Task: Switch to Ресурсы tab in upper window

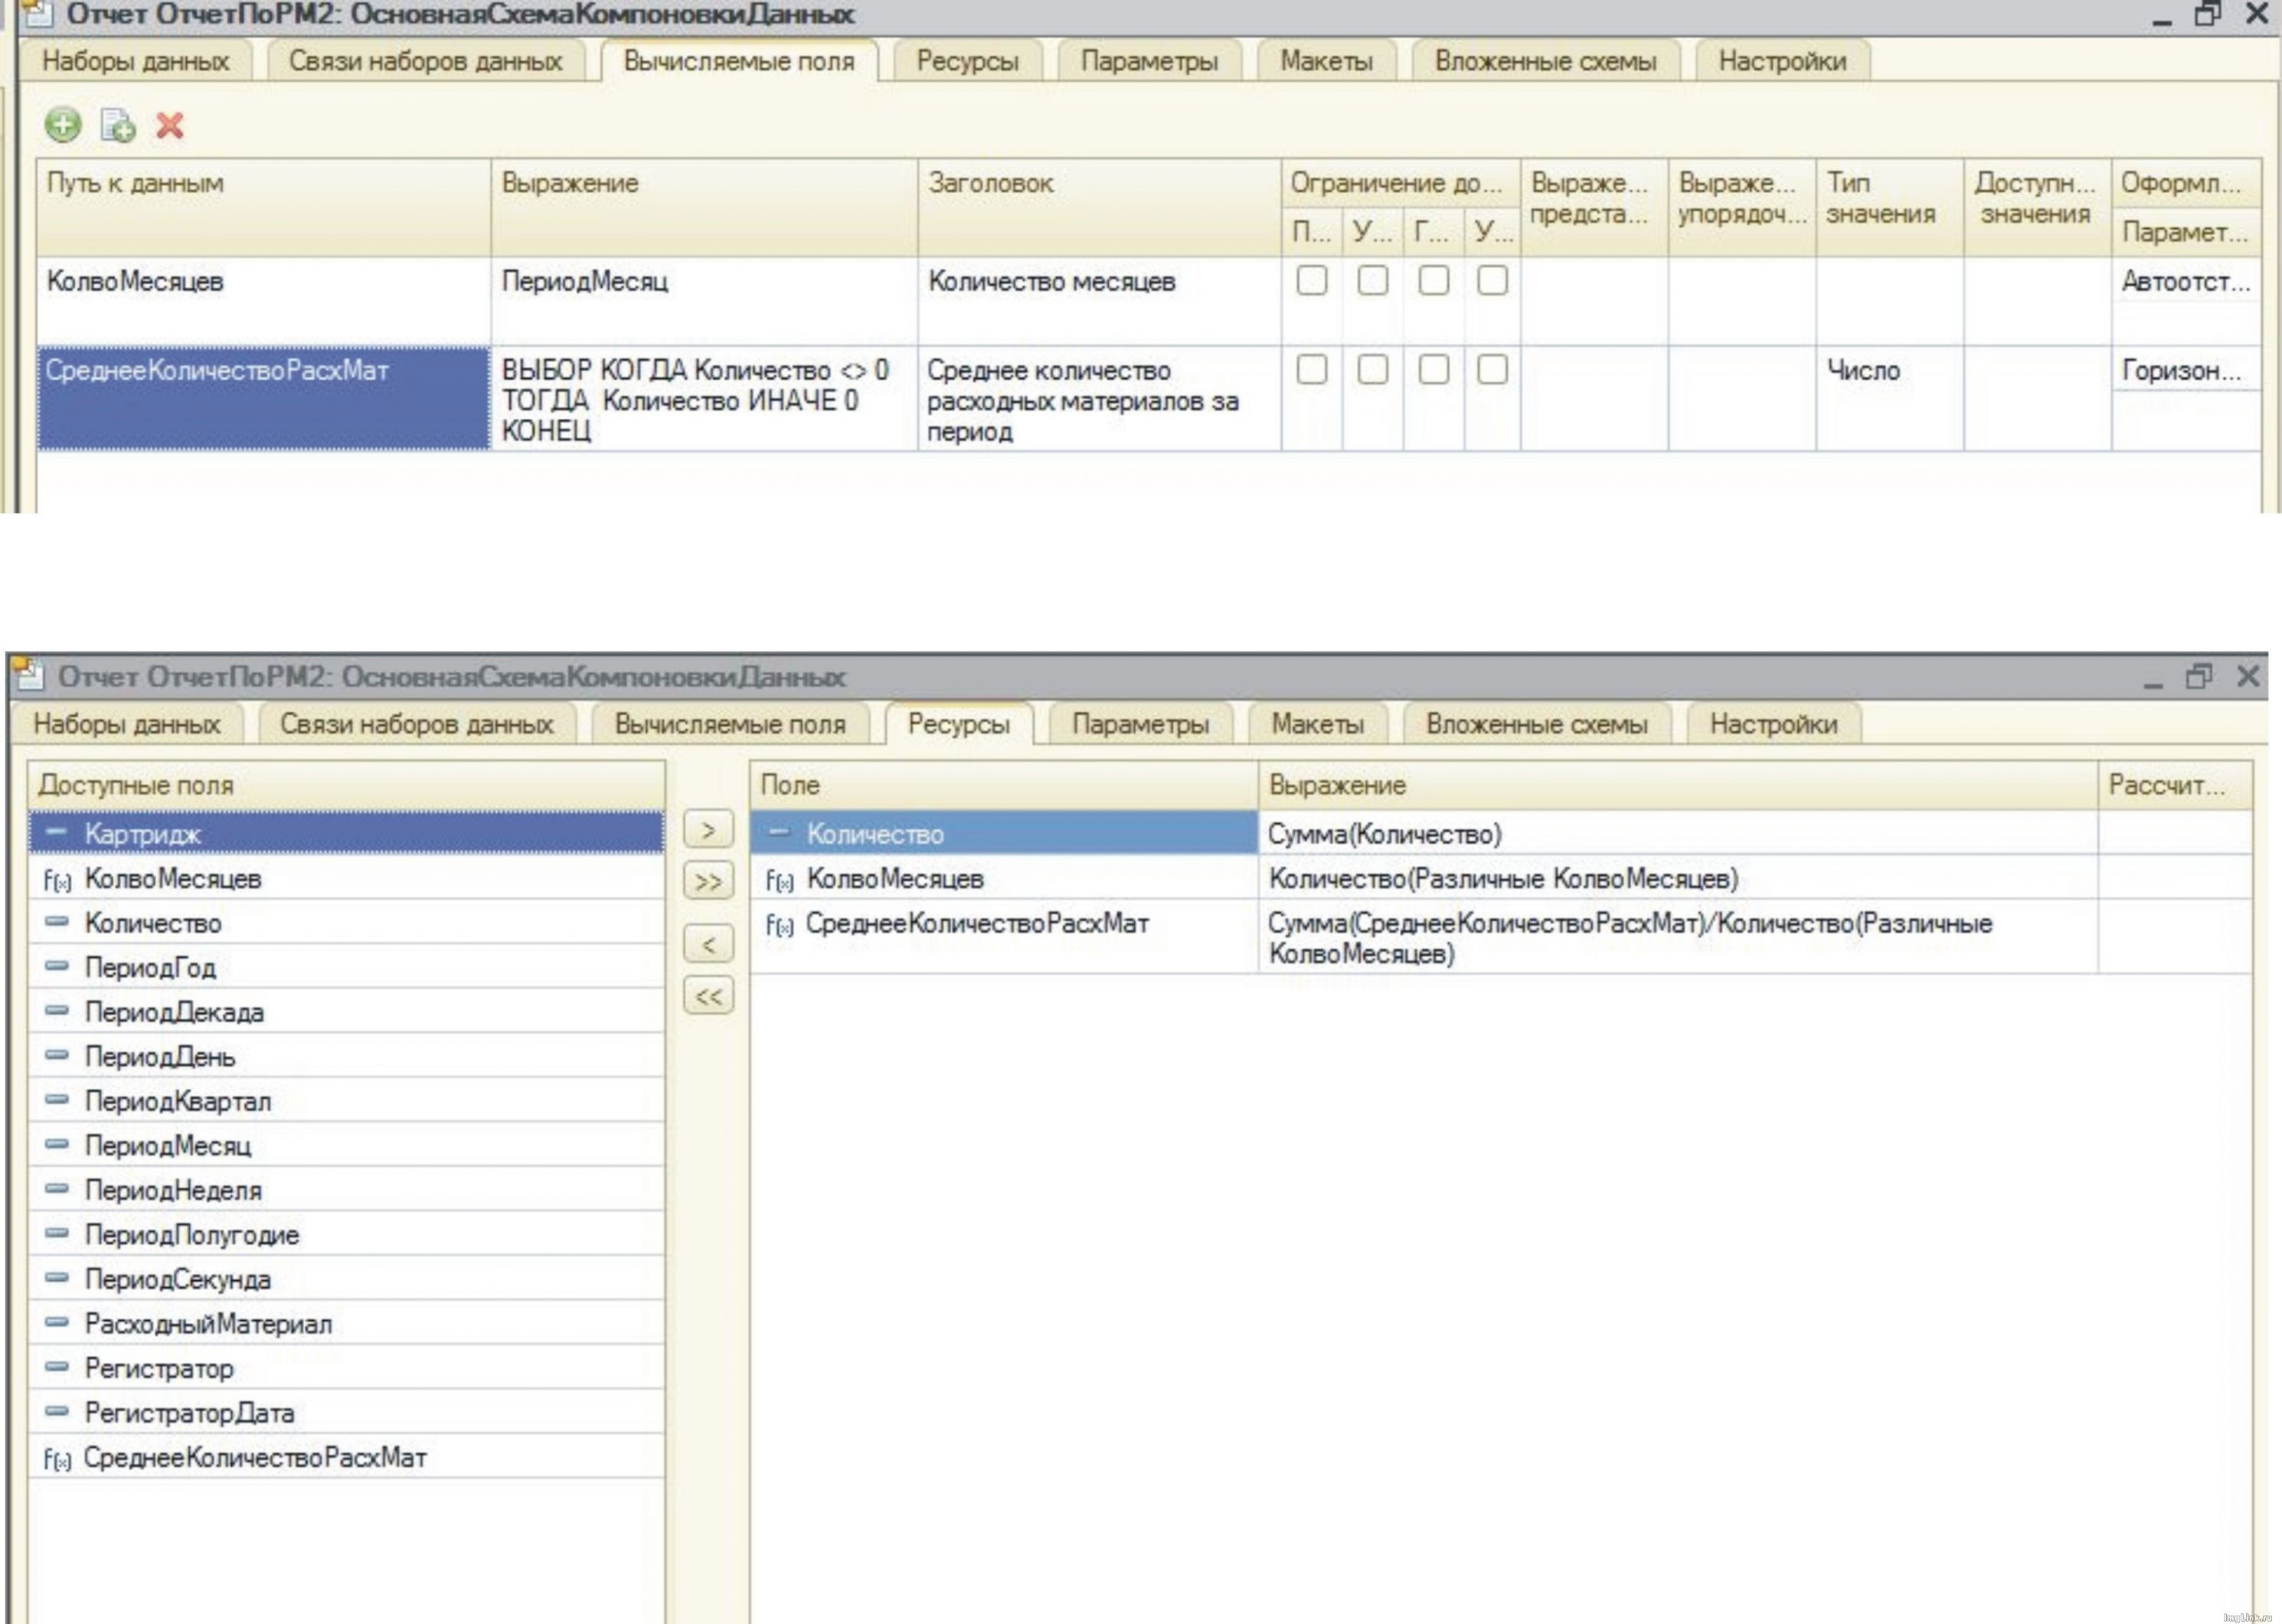Action: [967, 61]
